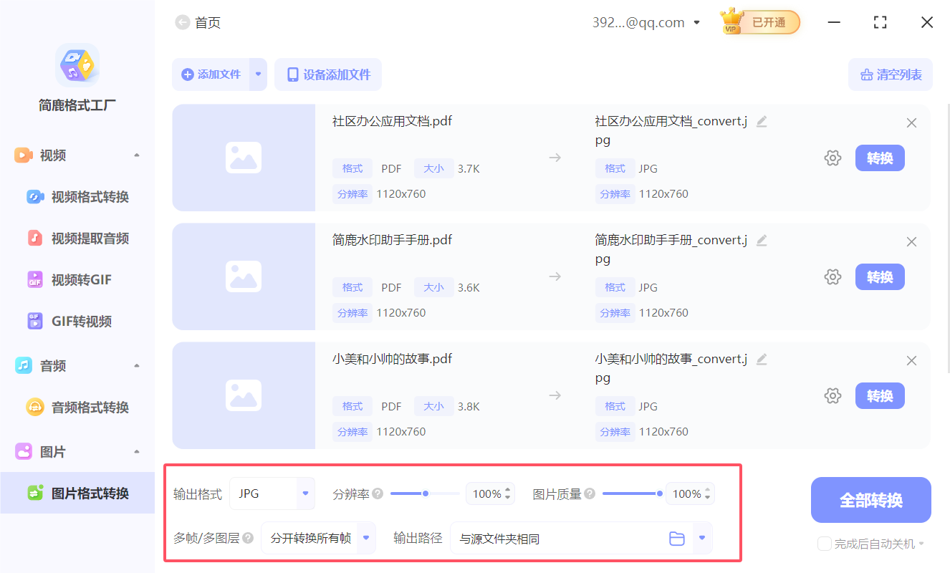
Task: Open settings gear for 社区办公应用文档.pdf
Action: coord(833,158)
